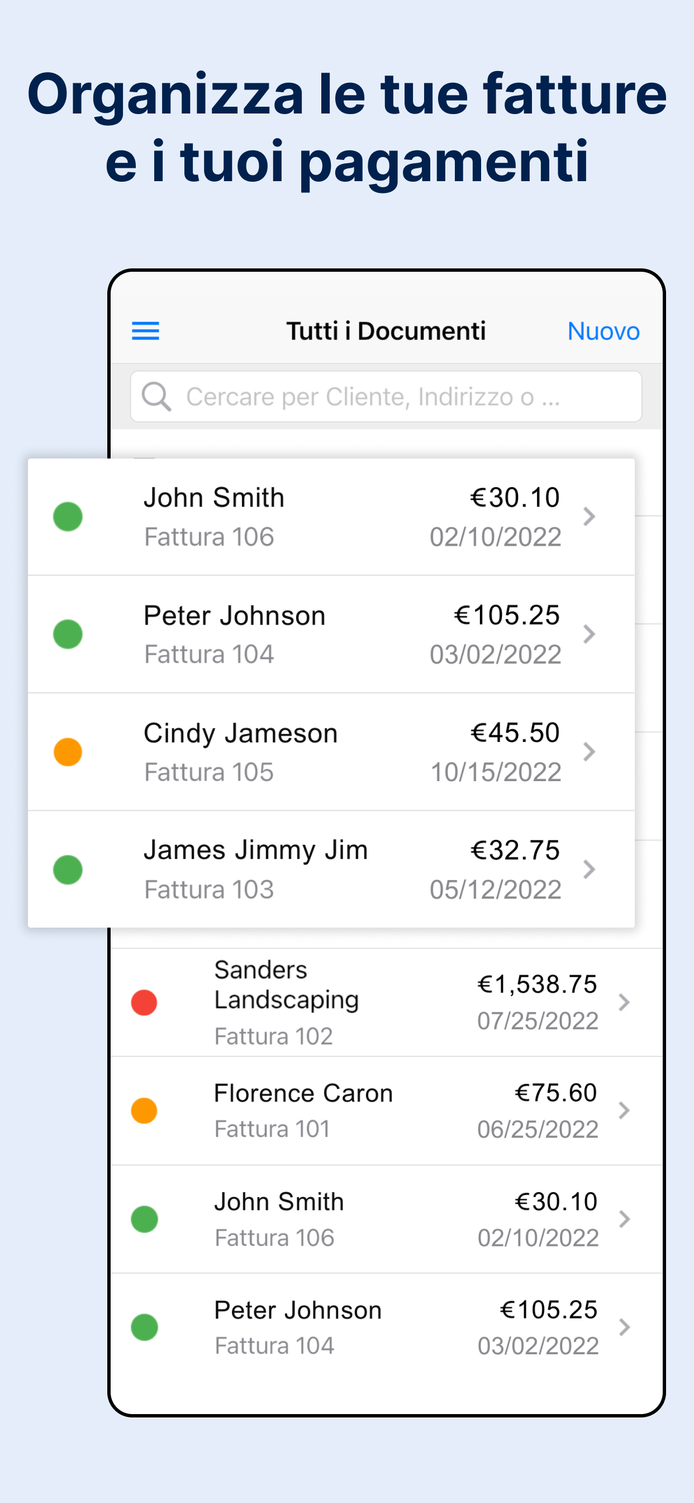Click orange status dot for Florence Caron
The width and height of the screenshot is (694, 1503).
click(x=144, y=1110)
